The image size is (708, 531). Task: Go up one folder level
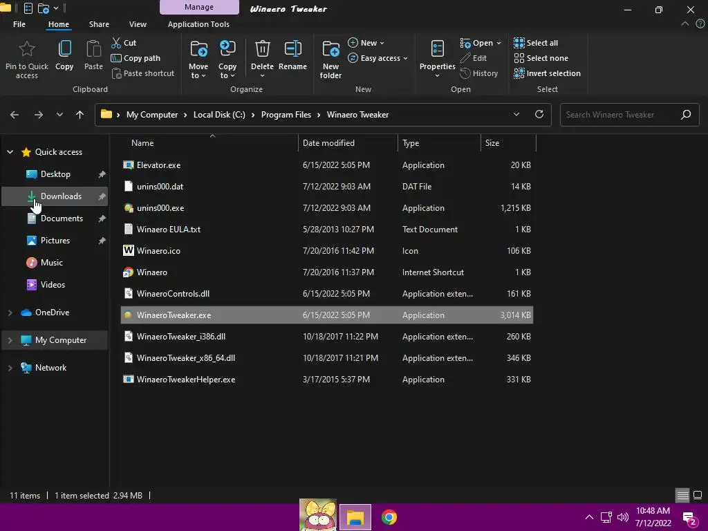pyautogui.click(x=80, y=115)
